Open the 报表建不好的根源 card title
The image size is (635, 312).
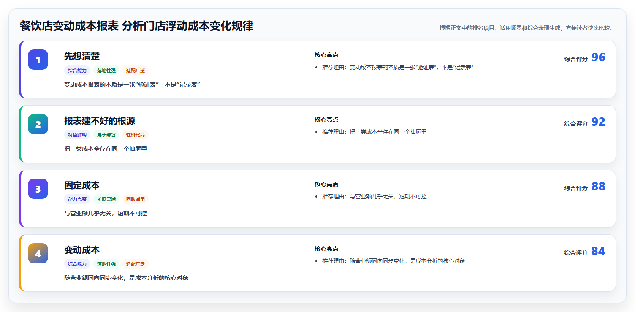point(100,121)
